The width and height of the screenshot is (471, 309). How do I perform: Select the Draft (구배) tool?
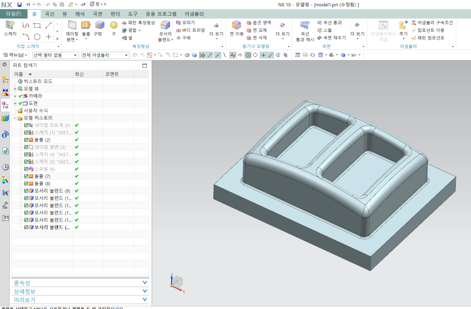coord(183,38)
